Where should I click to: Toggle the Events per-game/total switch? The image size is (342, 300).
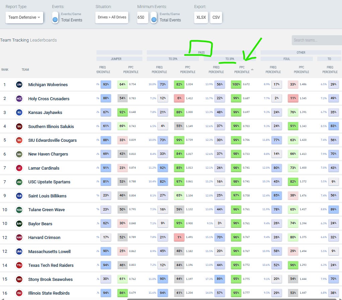(55, 17)
